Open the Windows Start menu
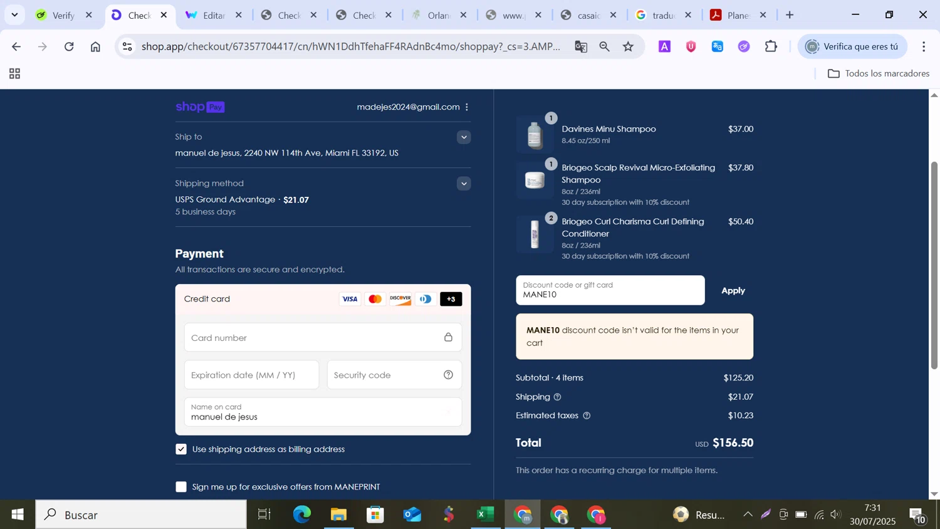The image size is (940, 529). pyautogui.click(x=17, y=515)
